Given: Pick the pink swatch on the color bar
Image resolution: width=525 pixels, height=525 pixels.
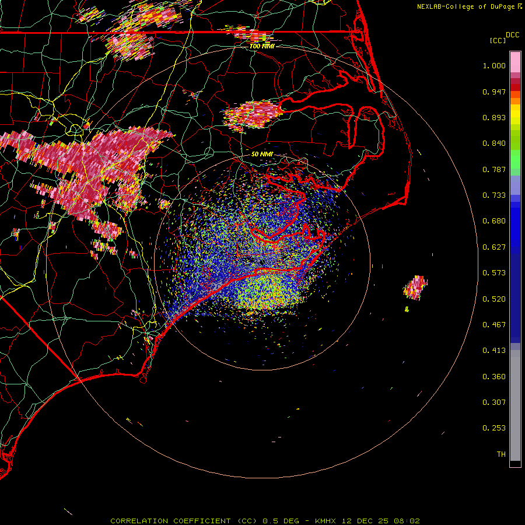Looking at the screenshot, I should click(x=515, y=62).
